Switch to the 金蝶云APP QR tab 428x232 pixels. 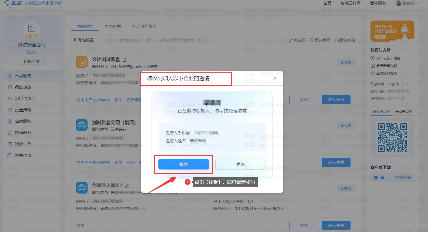click(x=403, y=112)
